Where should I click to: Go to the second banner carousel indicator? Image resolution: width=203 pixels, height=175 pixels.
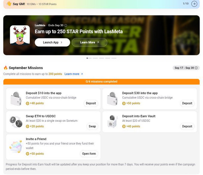95,58
